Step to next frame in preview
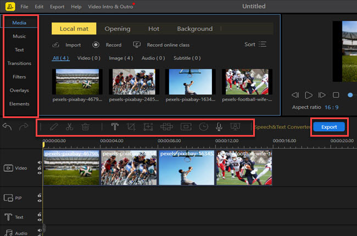The width and height of the screenshot is (357, 236). click(322, 95)
